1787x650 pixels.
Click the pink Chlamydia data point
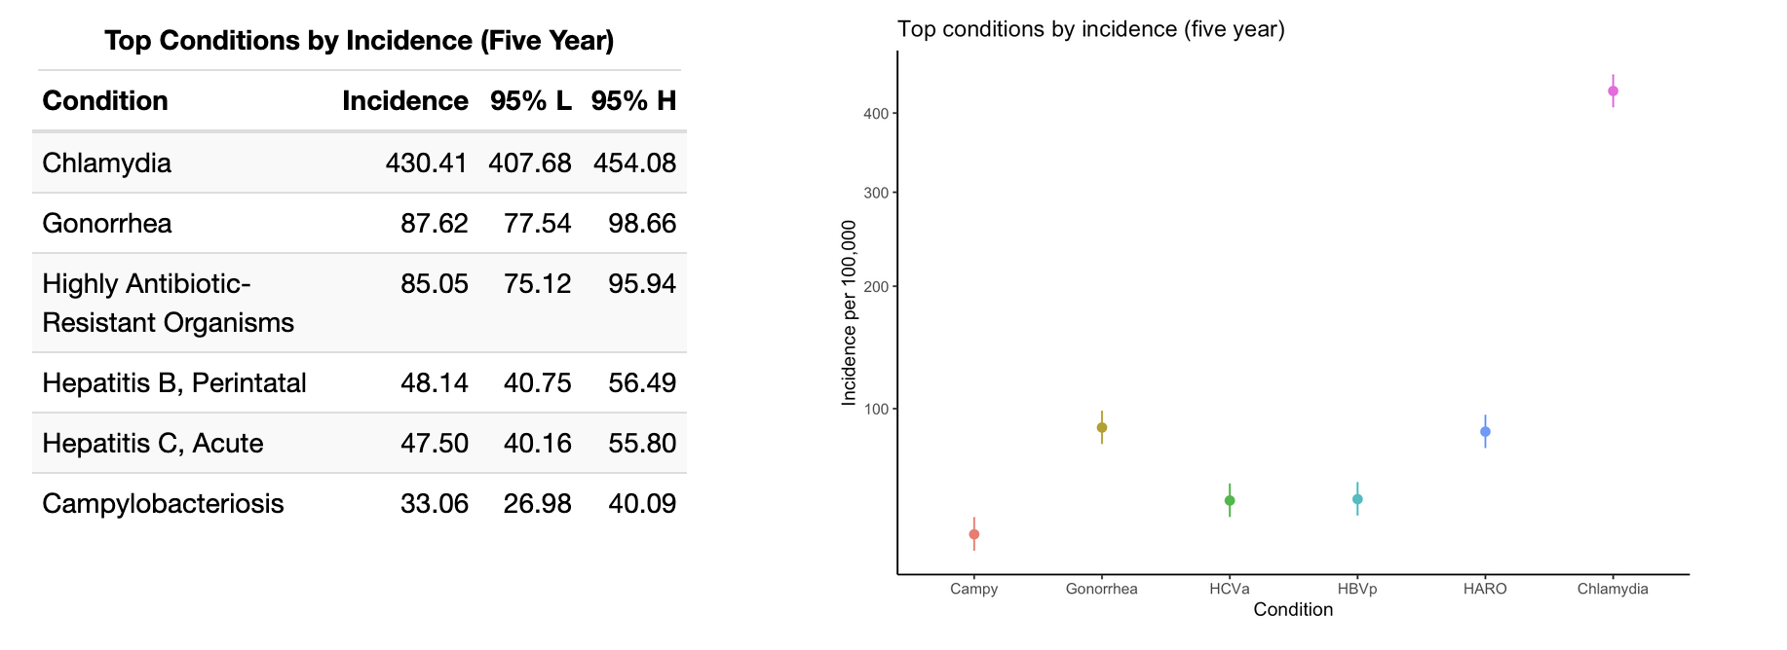click(1613, 91)
